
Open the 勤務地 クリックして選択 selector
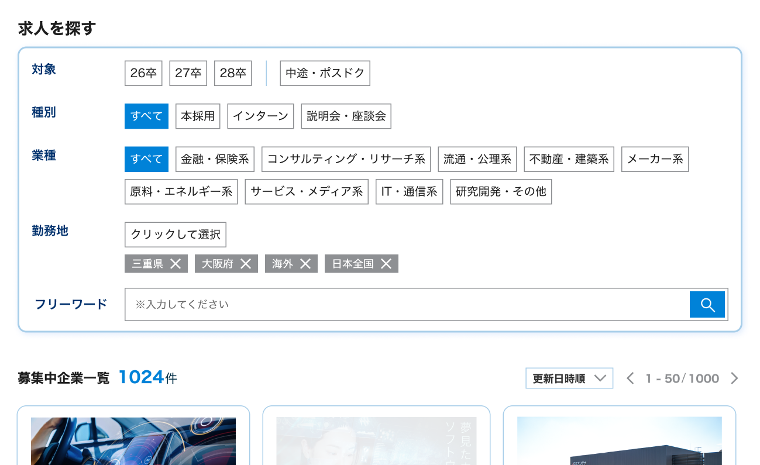click(x=176, y=235)
